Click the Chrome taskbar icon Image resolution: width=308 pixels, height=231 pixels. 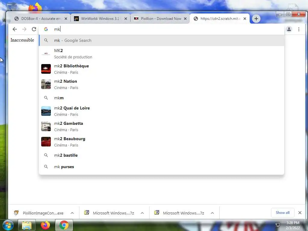(64, 225)
